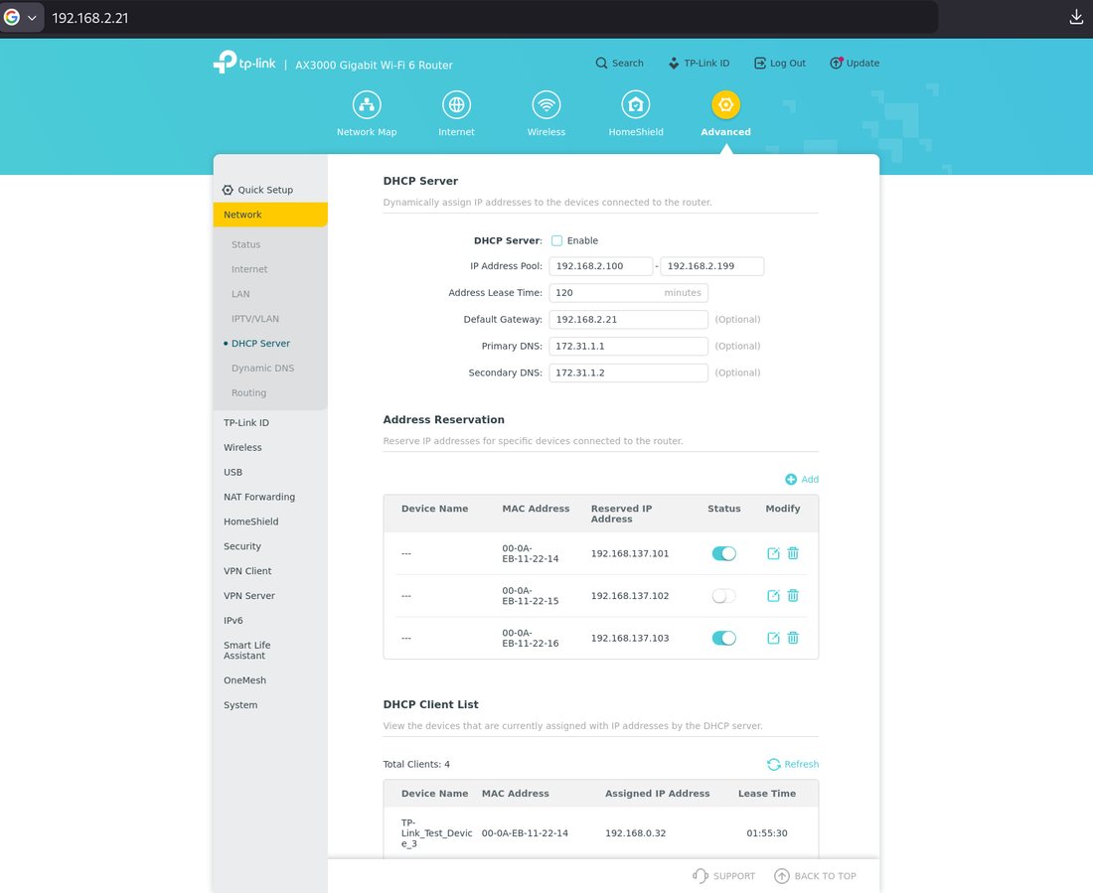Enable the DHCP Server checkbox
The width and height of the screenshot is (1093, 893).
click(557, 241)
